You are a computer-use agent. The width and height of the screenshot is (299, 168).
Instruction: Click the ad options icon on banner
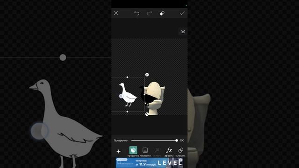[x=181, y=160]
